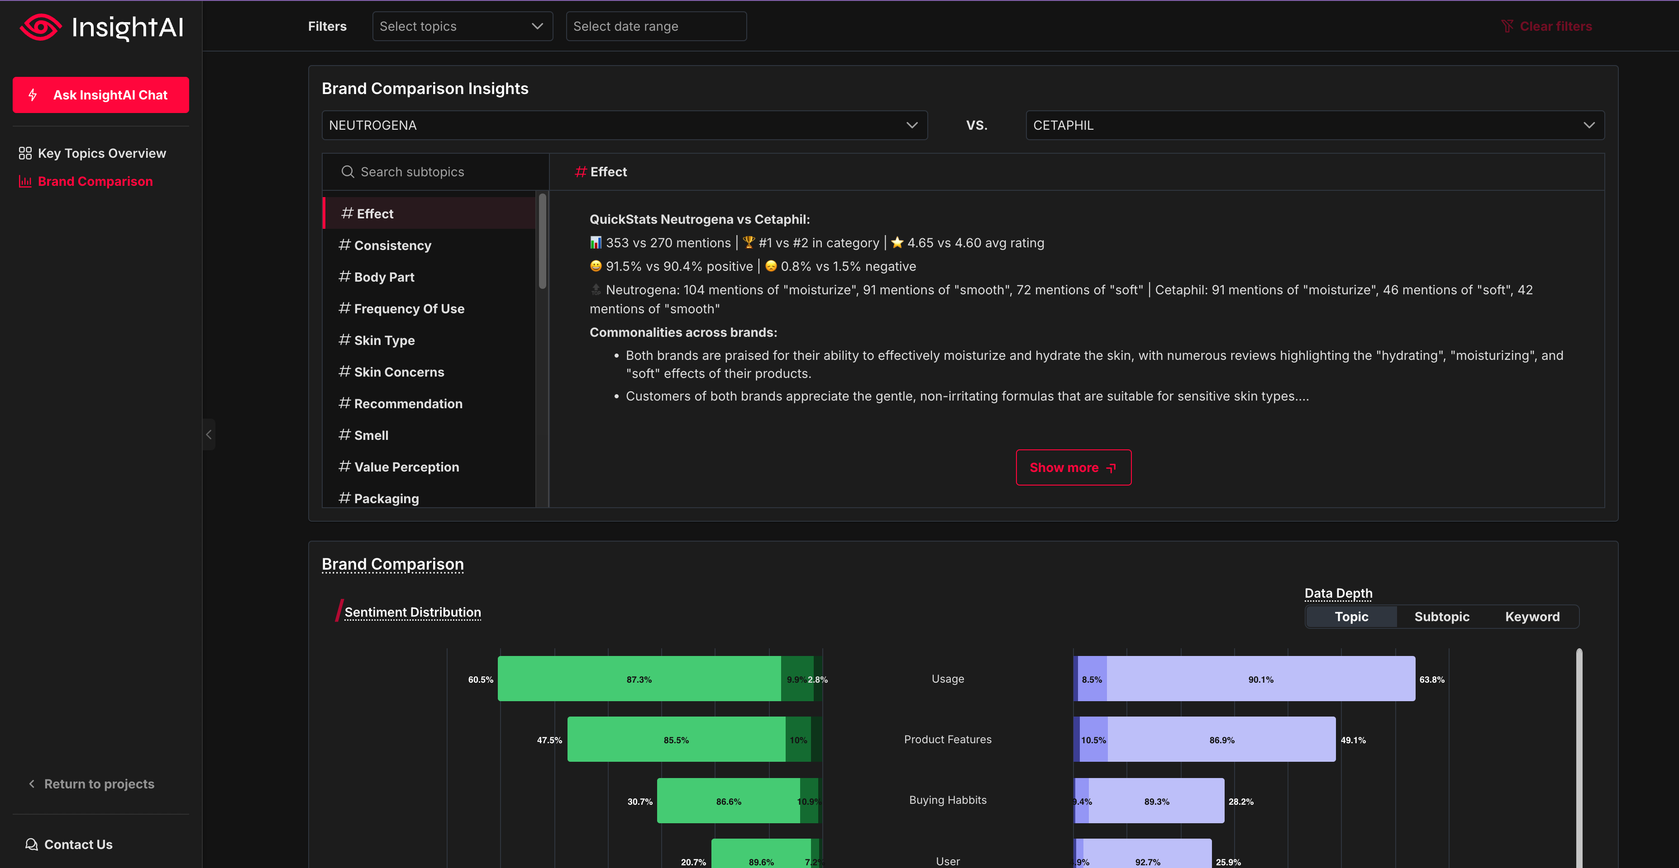The width and height of the screenshot is (1679, 868).
Task: Click the lightning bolt in Ask InsightAI Chat
Action: (x=33, y=94)
